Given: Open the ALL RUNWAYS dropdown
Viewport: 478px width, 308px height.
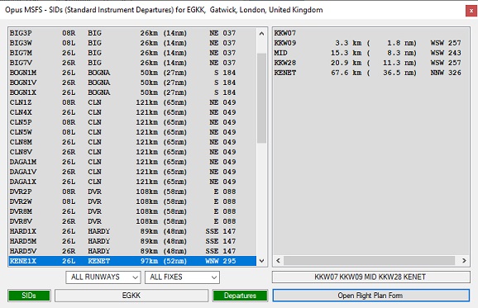Looking at the screenshot, I should coord(103,277).
